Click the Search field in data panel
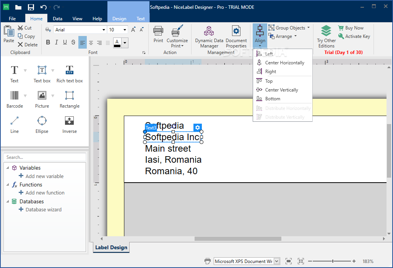The image size is (393, 268). (x=45, y=157)
